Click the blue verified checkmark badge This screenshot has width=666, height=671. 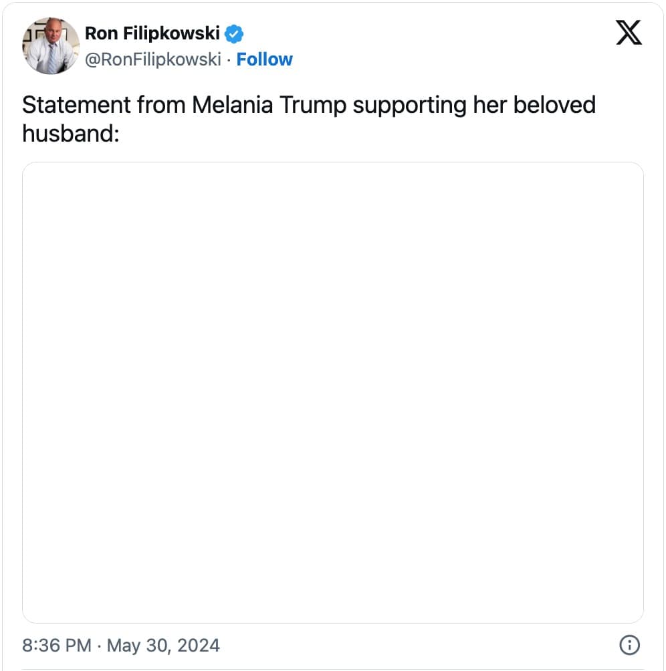click(x=233, y=33)
